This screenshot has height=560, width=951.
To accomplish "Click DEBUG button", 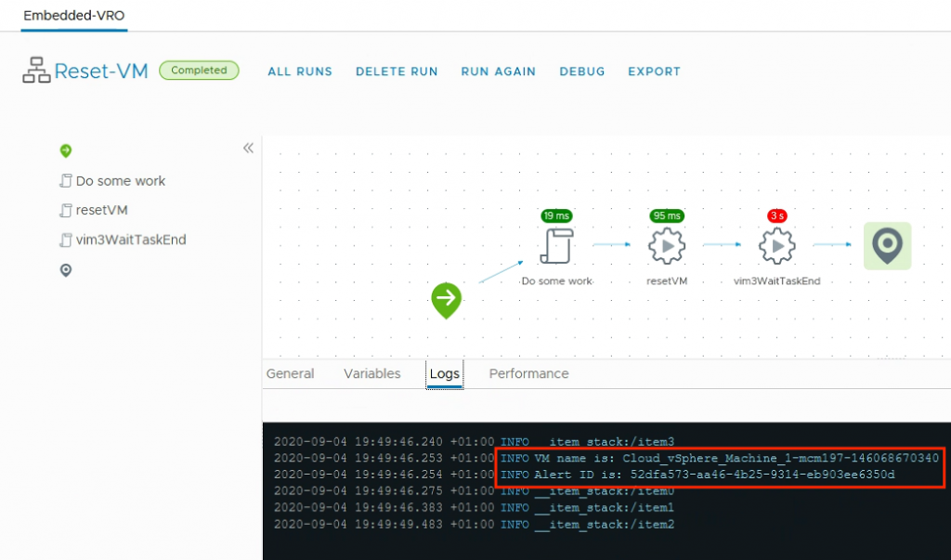I will [582, 72].
